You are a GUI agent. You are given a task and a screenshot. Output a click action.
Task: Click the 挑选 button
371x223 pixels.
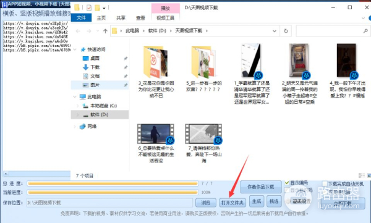pyautogui.click(x=274, y=201)
